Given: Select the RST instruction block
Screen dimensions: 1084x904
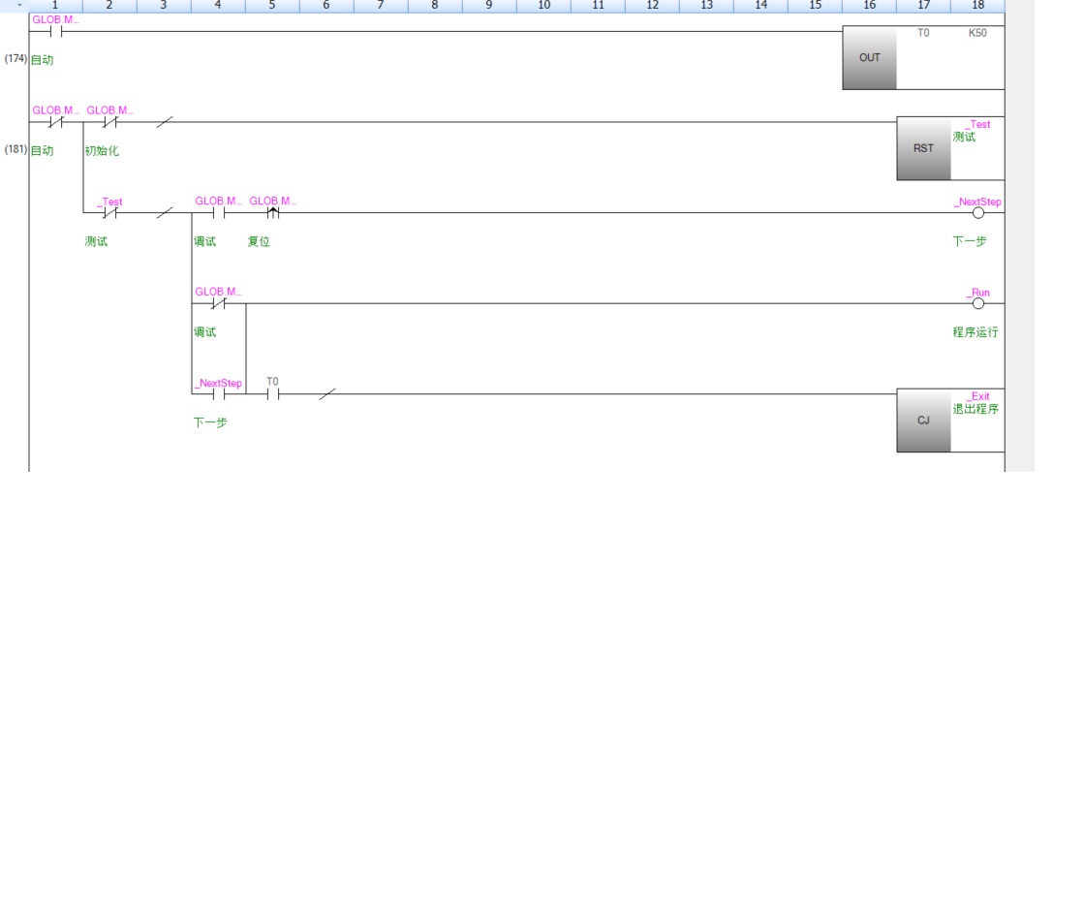Looking at the screenshot, I should (x=923, y=148).
